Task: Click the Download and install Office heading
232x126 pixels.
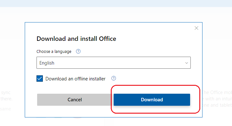Action: (76, 39)
